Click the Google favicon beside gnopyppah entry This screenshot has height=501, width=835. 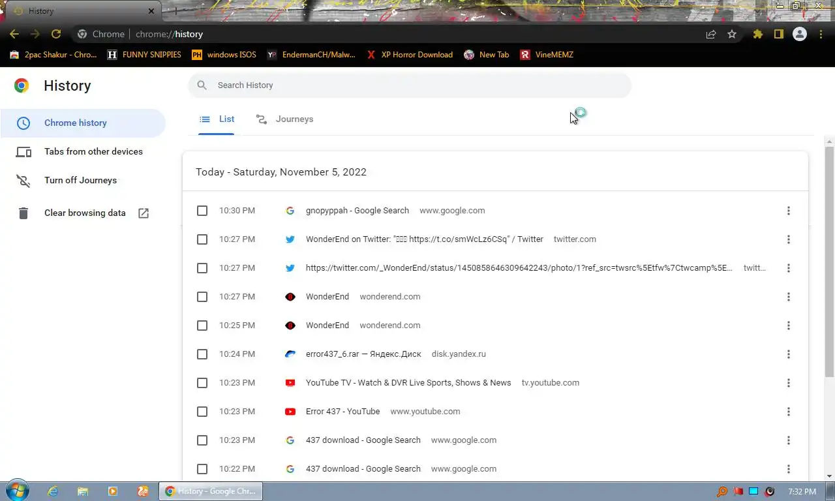(290, 211)
